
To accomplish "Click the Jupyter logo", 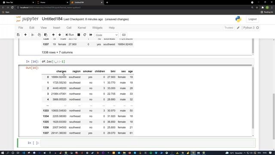I will click(x=27, y=19).
